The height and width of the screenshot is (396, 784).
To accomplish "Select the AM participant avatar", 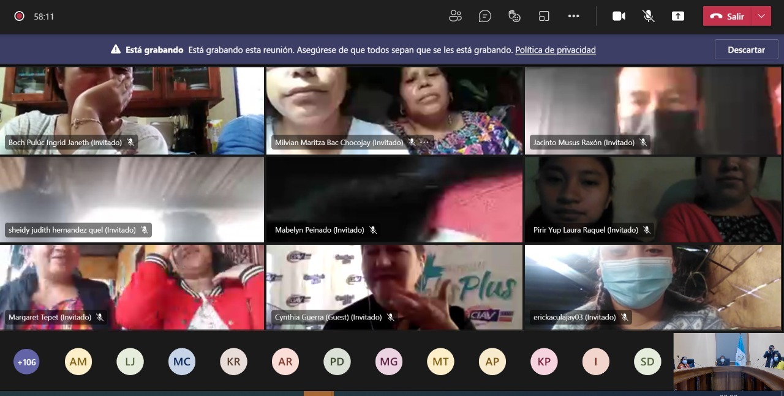I will pyautogui.click(x=78, y=362).
